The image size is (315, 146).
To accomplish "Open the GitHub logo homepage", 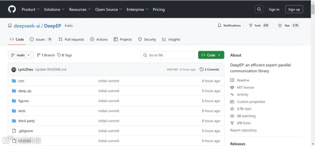I will coord(12,9).
